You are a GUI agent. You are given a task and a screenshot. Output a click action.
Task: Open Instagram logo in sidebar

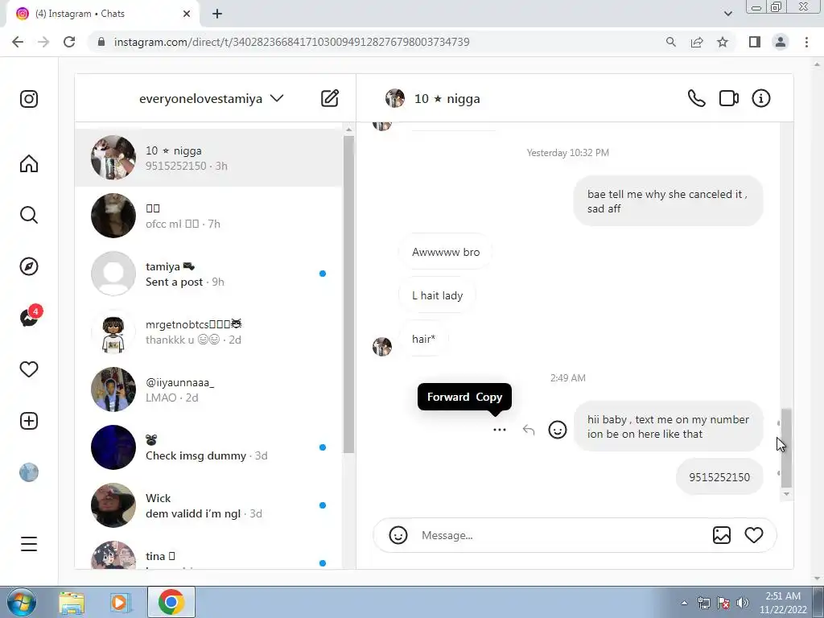tap(29, 99)
